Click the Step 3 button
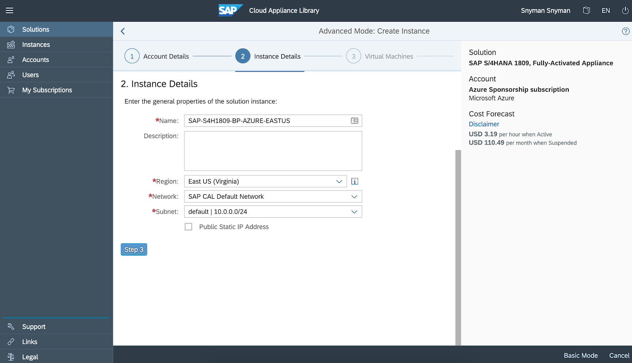Image resolution: width=632 pixels, height=363 pixels. (x=134, y=250)
